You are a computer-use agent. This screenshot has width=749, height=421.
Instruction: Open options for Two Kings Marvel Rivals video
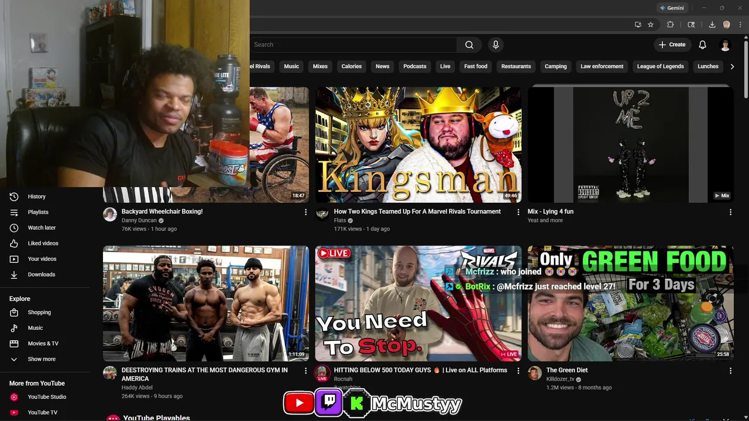[x=518, y=212]
